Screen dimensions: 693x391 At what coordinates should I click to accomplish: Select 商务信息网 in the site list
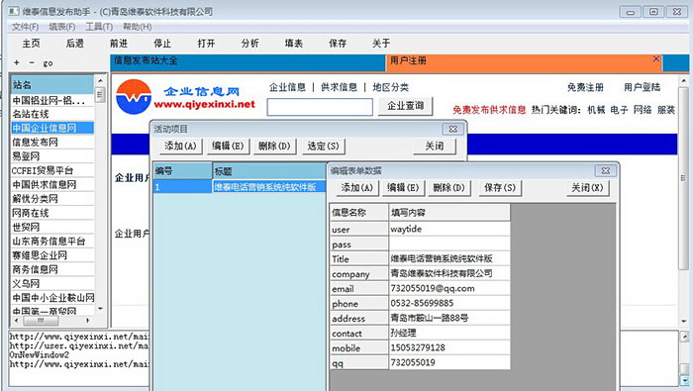tap(52, 269)
